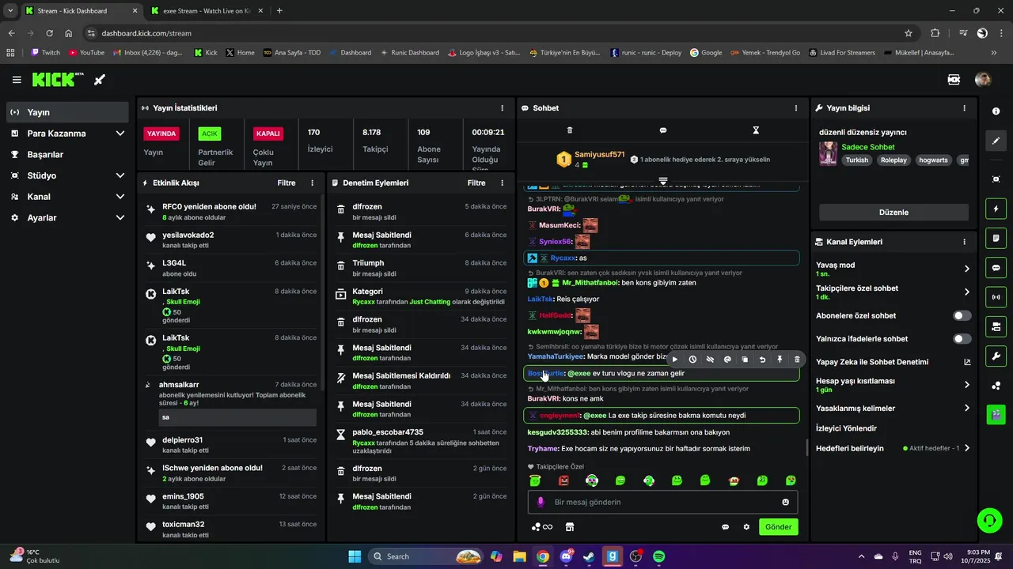This screenshot has width=1013, height=569.
Task: Click in the Bir mesaj gönderin field
Action: click(x=662, y=502)
